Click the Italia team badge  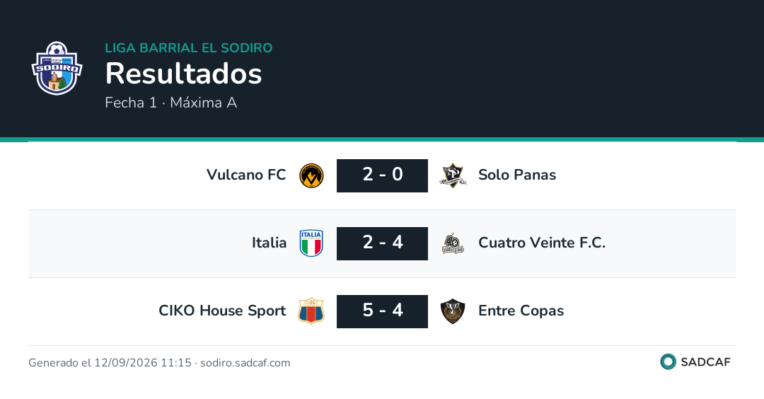coord(311,243)
